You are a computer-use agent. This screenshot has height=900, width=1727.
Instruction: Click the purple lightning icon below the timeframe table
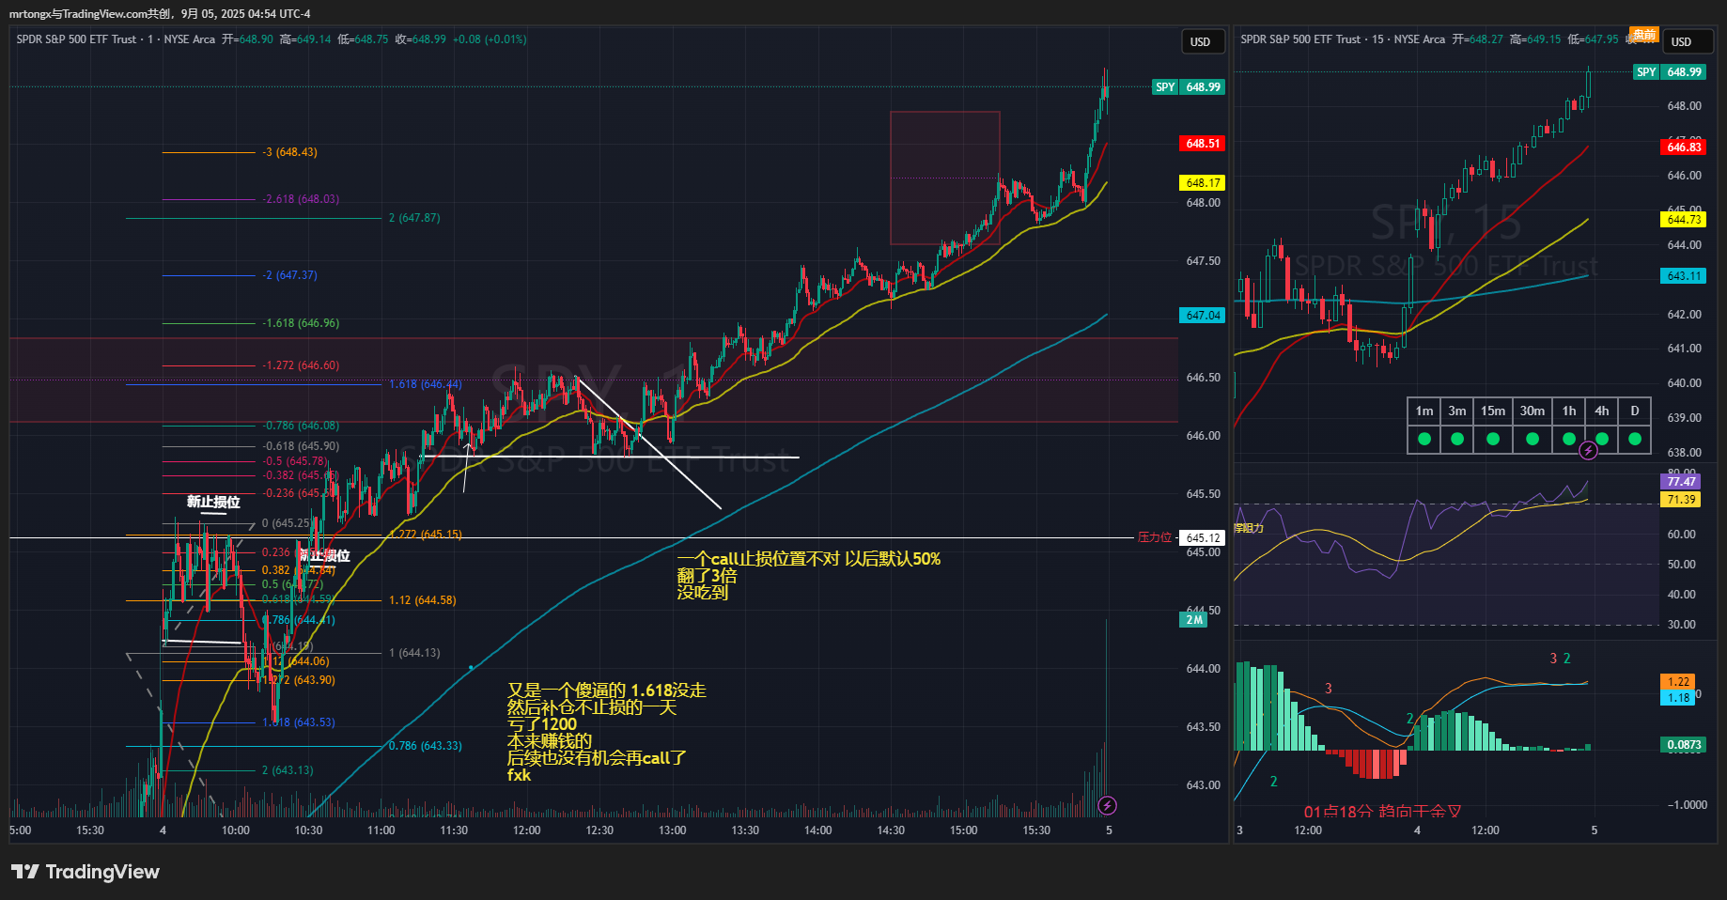click(x=1588, y=450)
